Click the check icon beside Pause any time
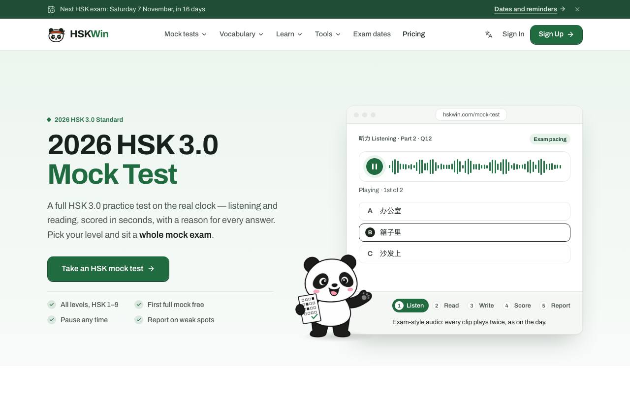 click(x=52, y=320)
